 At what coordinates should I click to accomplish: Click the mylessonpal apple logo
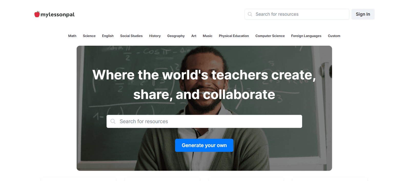[x=37, y=14]
